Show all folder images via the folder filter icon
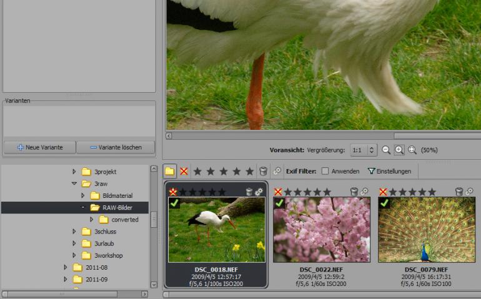Image resolution: width=481 pixels, height=299 pixels. coord(170,171)
